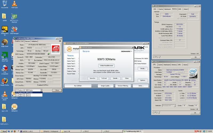The height and width of the screenshot is (133, 213).
Task: Switch to TechPowerUp GPU-Z taskbar button
Action: (133, 131)
